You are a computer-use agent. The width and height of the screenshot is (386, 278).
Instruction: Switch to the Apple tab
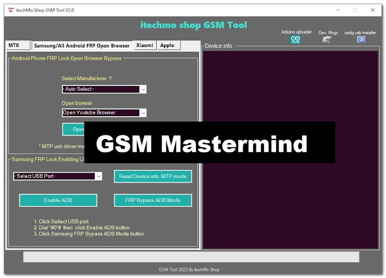click(x=169, y=45)
